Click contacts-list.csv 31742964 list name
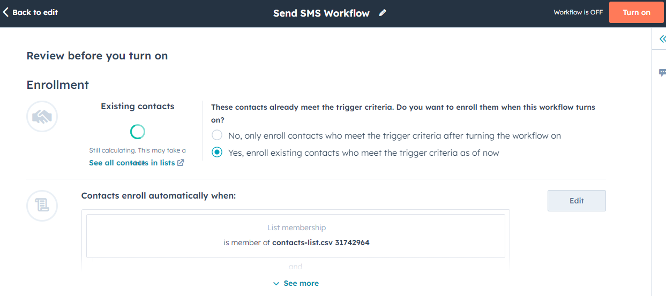Image resolution: width=666 pixels, height=296 pixels. pyautogui.click(x=321, y=242)
